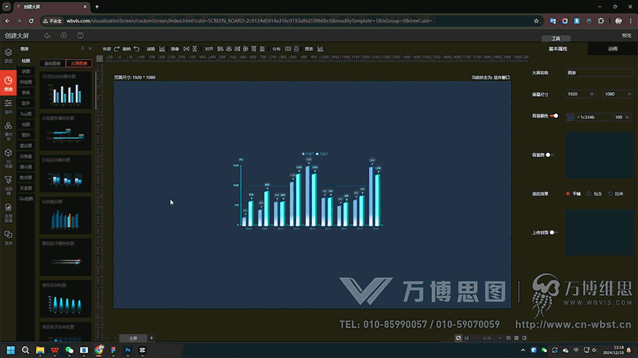Select the 地图 map category

[26, 125]
